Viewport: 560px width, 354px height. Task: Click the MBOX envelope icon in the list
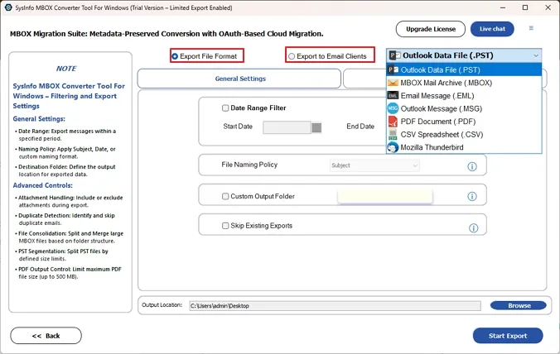click(x=393, y=83)
